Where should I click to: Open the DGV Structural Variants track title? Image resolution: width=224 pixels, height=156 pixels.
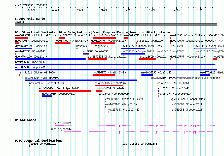(x=93, y=32)
